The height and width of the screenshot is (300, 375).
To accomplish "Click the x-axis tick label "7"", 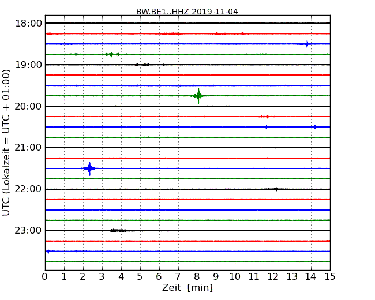I will pyautogui.click(x=178, y=277).
